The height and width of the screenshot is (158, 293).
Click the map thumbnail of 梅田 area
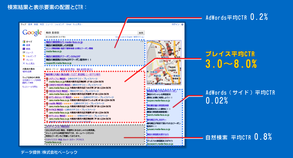pos(164,63)
